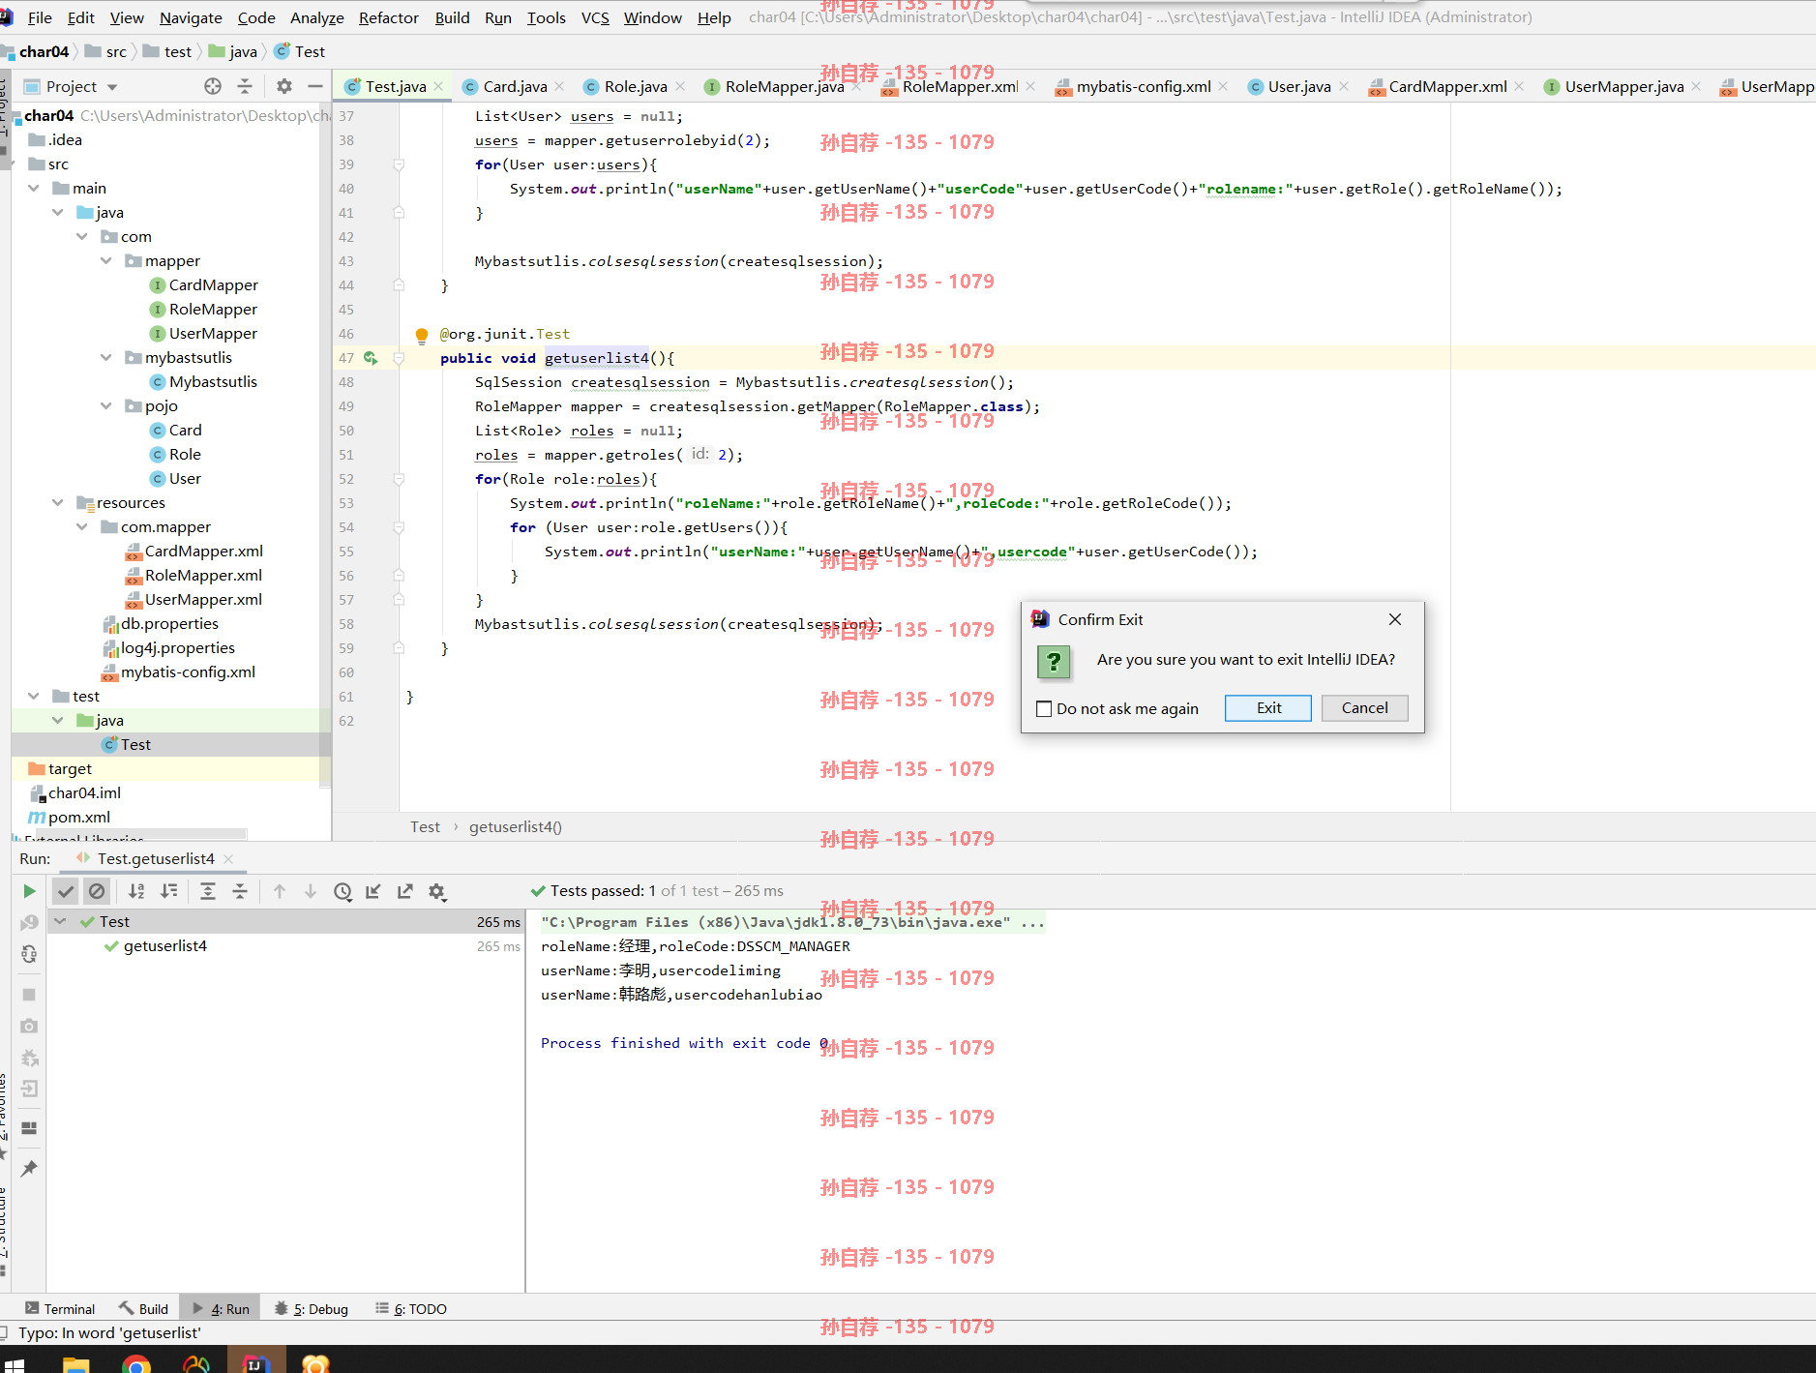Sort test results by duration
The width and height of the screenshot is (1816, 1373).
point(169,891)
